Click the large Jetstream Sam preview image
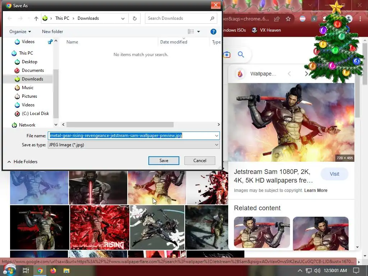The height and width of the screenshot is (276, 368). pyautogui.click(x=291, y=122)
